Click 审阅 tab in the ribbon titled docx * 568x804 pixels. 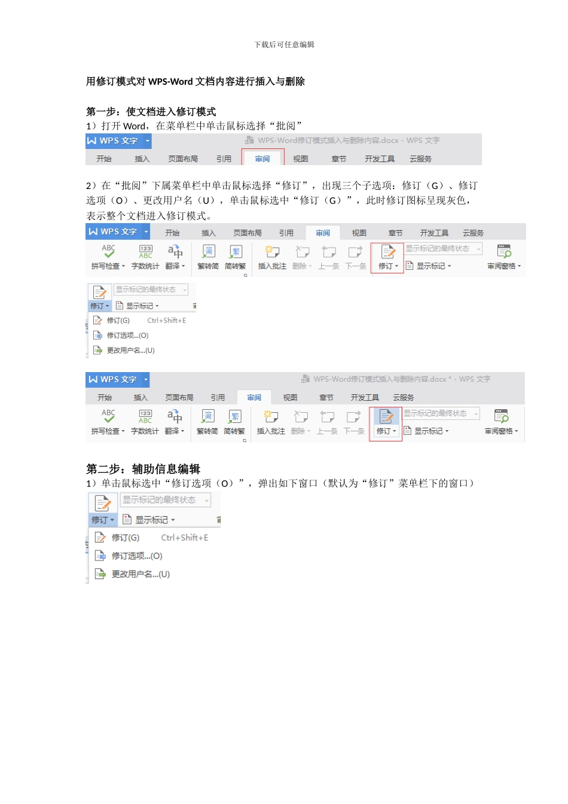click(254, 397)
